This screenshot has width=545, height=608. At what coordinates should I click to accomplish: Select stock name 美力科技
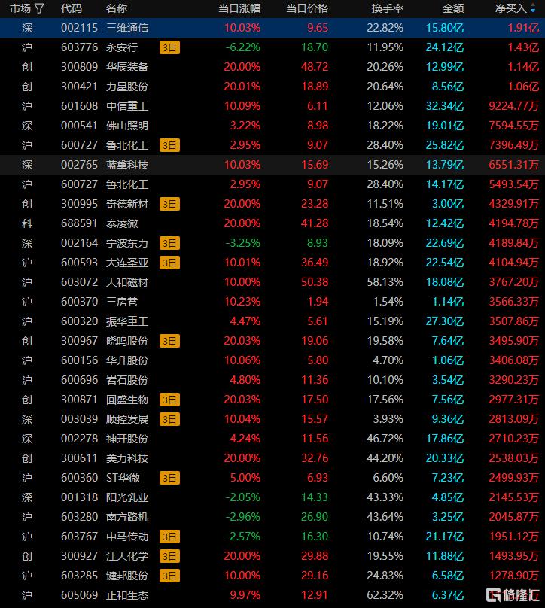coord(127,458)
